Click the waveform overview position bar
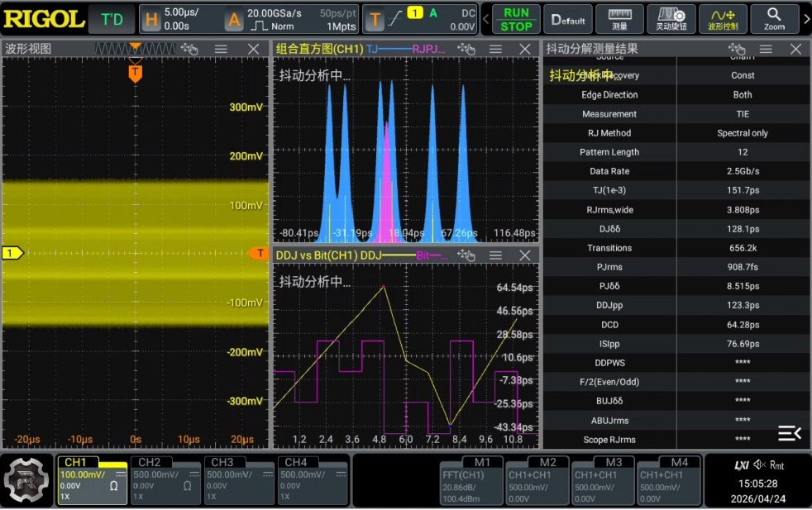 click(x=135, y=48)
